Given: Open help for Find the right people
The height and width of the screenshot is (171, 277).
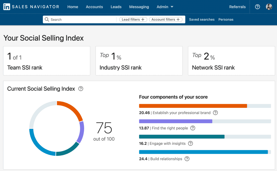Looking at the screenshot, I should pos(193,128).
